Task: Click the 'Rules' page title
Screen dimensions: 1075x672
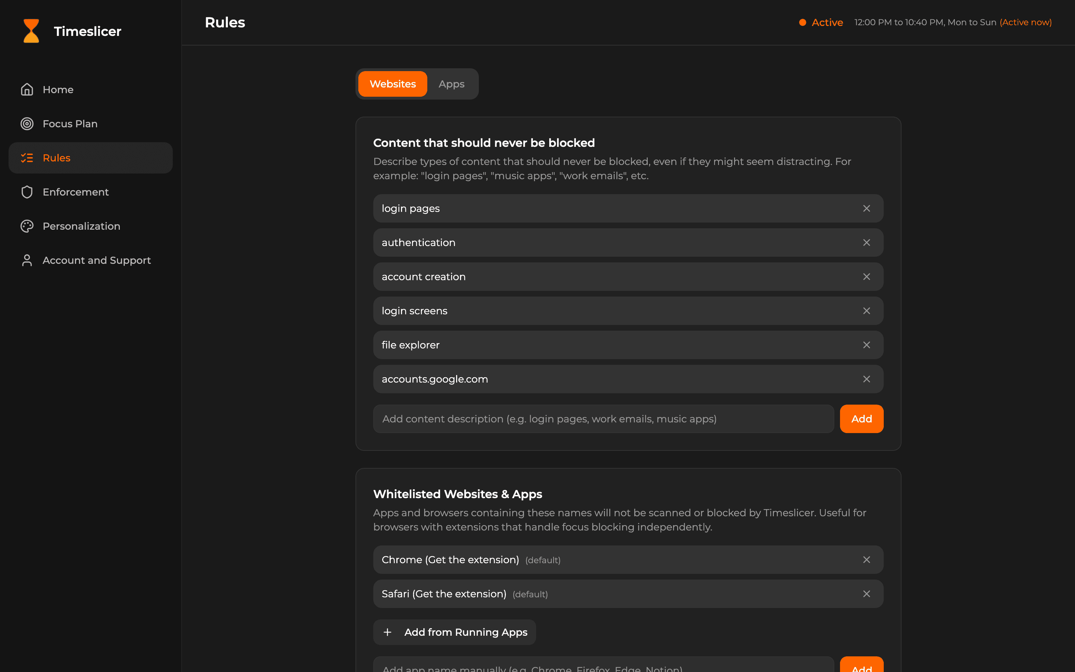Action: point(225,22)
